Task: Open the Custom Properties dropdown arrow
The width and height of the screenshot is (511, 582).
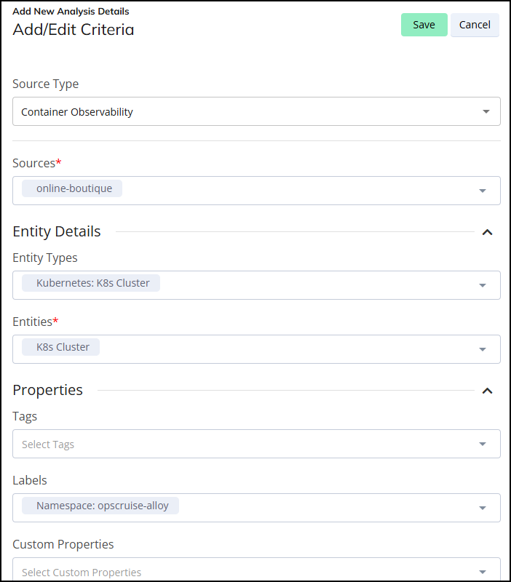Action: [482, 572]
